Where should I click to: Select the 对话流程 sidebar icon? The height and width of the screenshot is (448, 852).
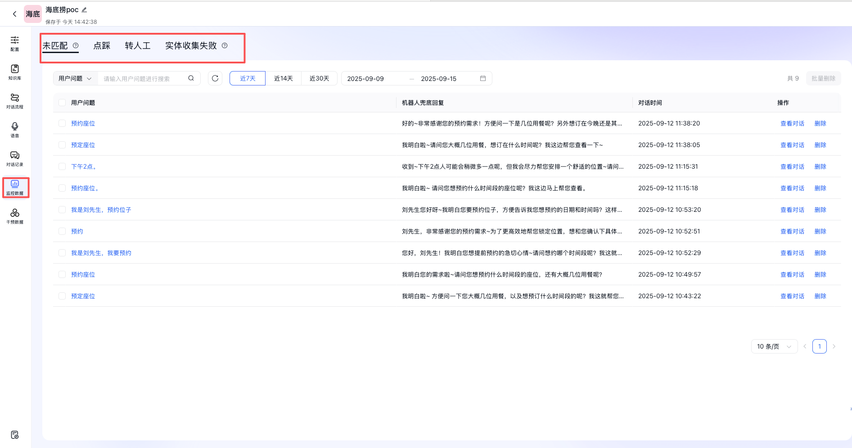pos(15,100)
